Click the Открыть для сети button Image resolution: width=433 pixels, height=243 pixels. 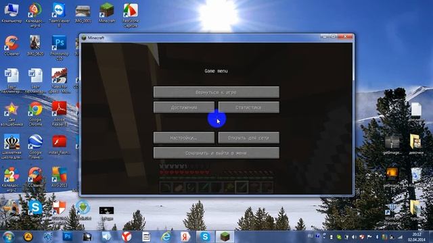click(248, 138)
